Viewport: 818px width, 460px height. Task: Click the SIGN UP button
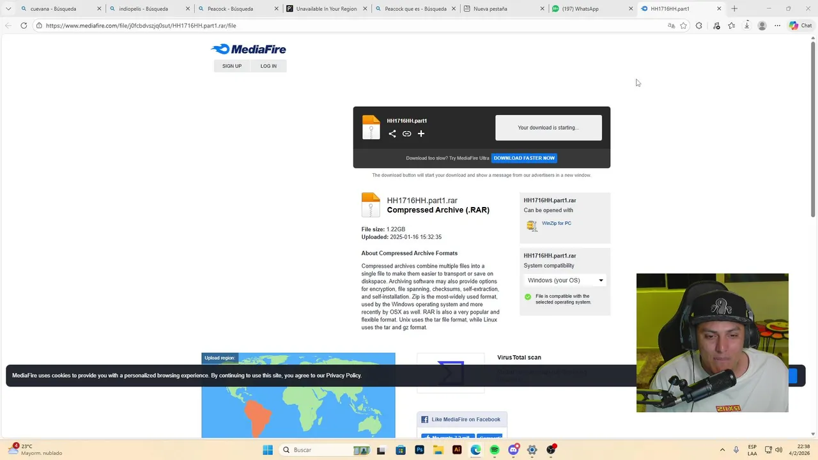tap(232, 66)
